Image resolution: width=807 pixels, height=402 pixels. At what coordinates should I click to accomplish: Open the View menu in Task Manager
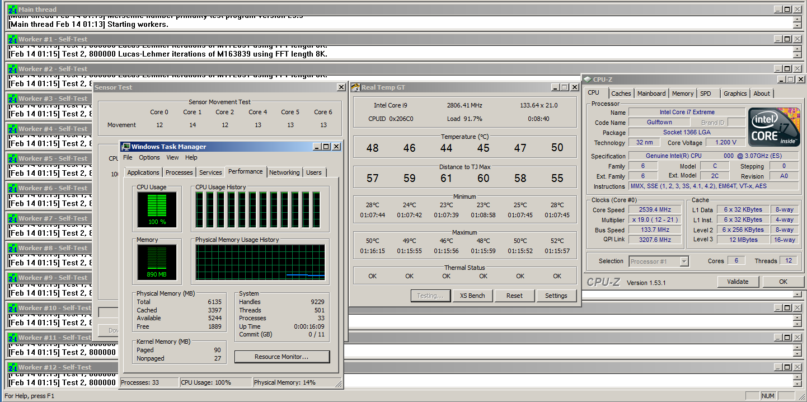point(173,158)
